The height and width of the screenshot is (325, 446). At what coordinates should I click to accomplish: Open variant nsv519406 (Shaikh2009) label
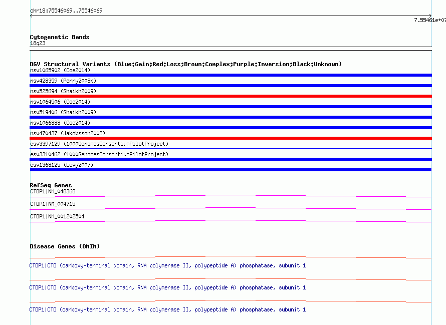click(63, 112)
